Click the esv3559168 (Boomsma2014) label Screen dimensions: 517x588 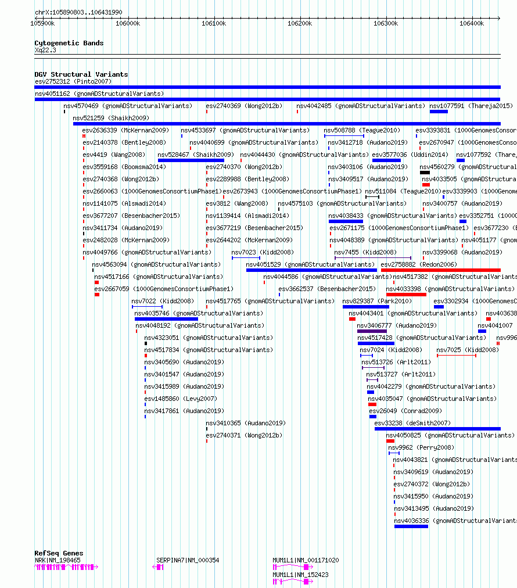click(x=124, y=167)
